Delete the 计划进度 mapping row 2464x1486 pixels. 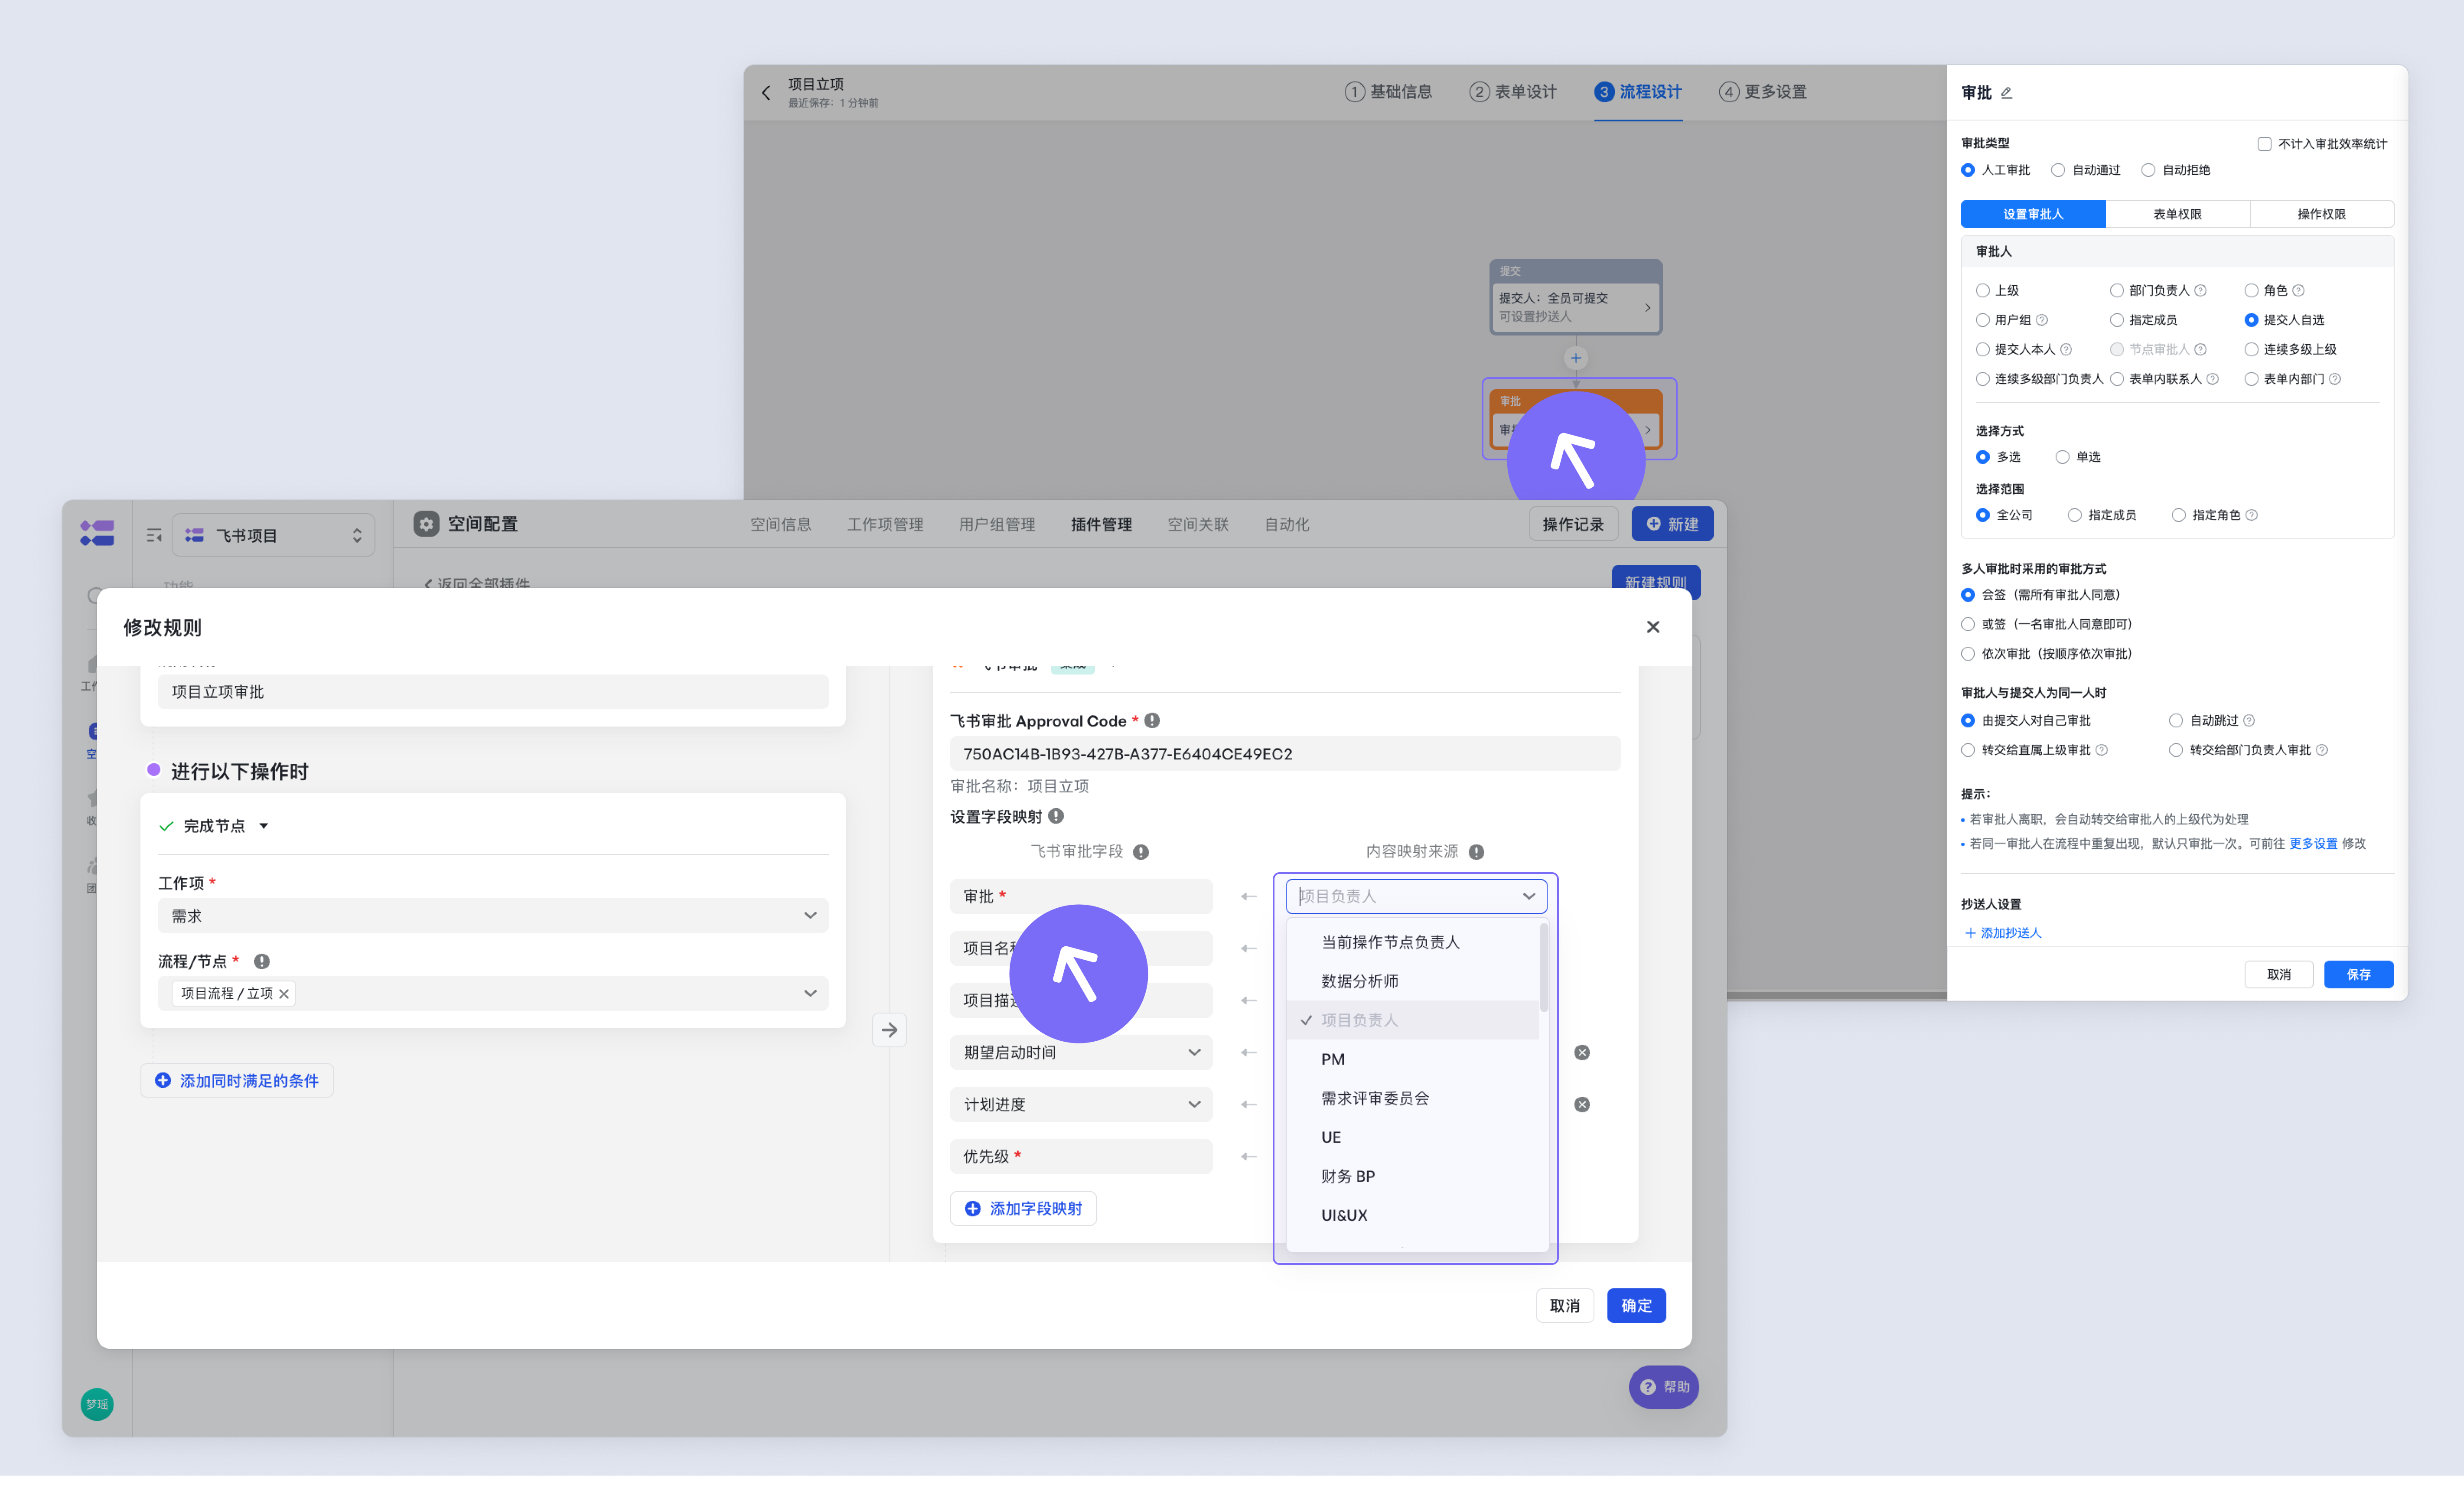click(1582, 1104)
